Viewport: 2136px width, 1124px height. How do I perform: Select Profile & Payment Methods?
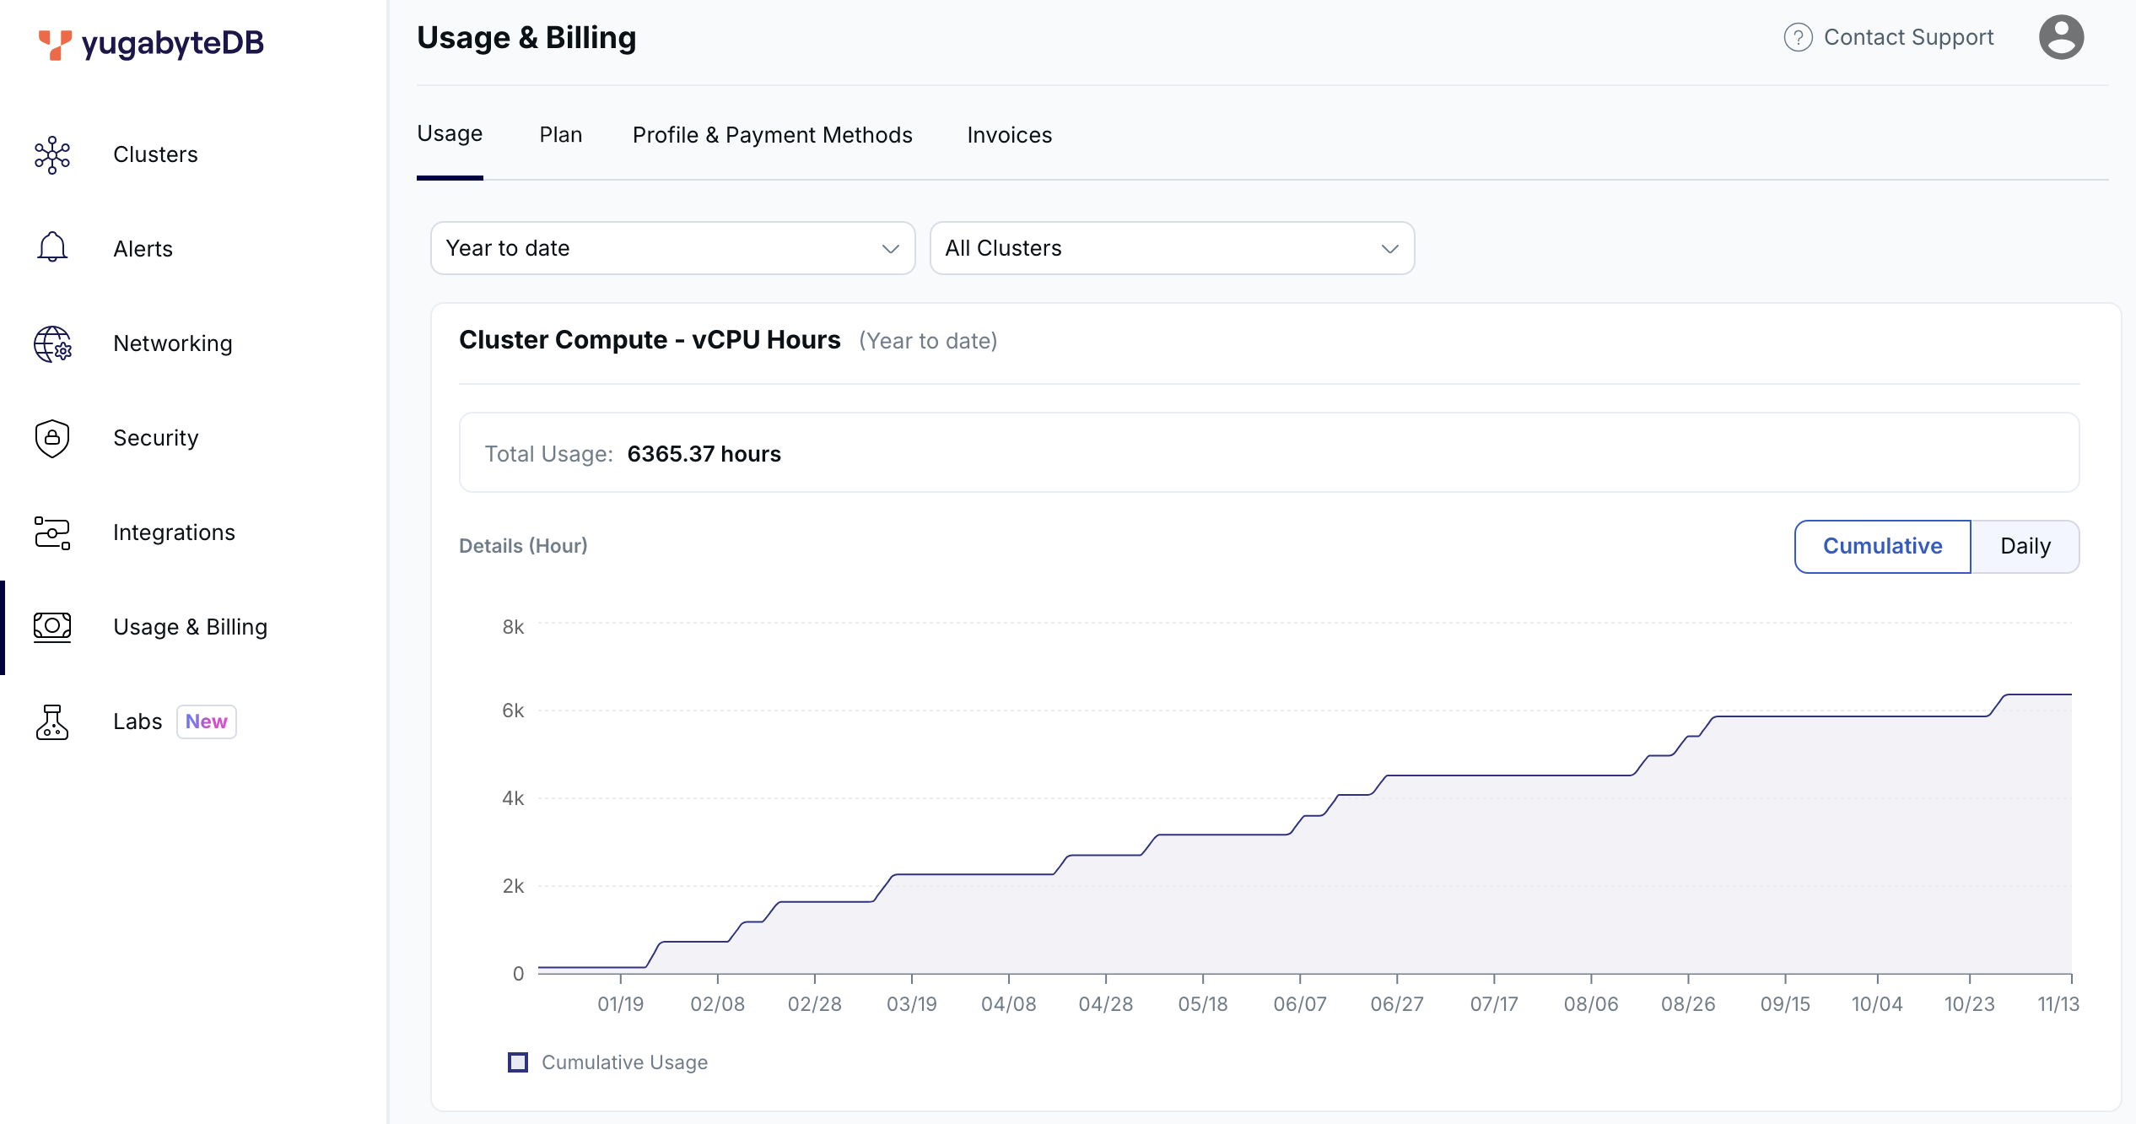coord(772,134)
